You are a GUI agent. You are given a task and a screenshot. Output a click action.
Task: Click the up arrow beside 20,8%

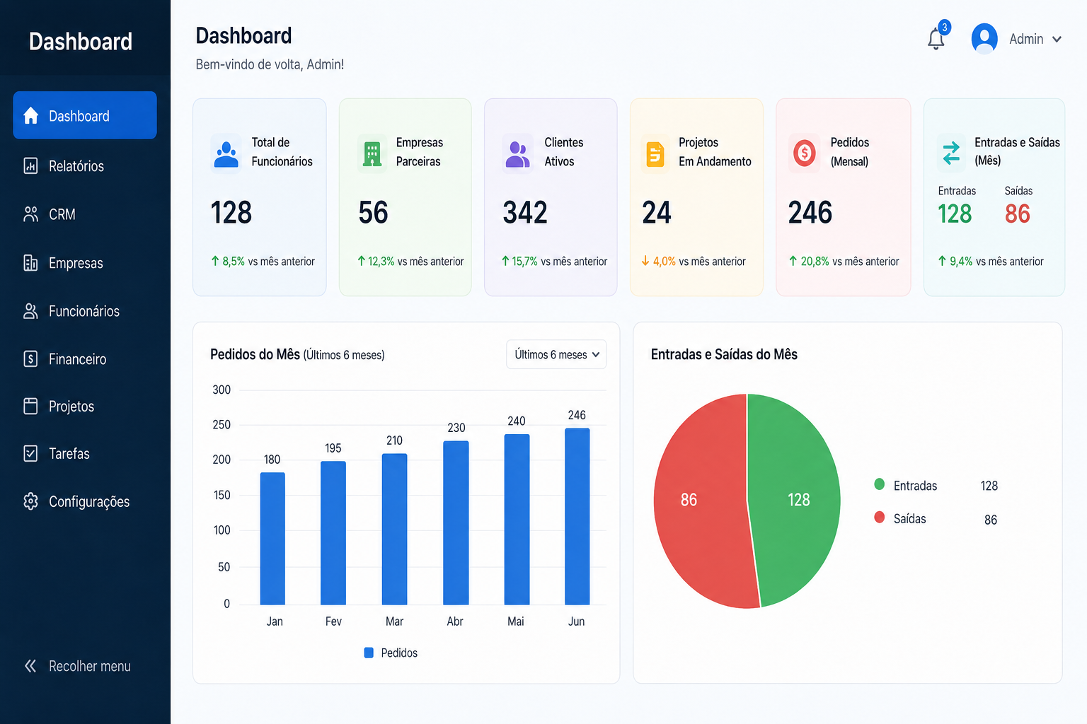click(x=793, y=261)
